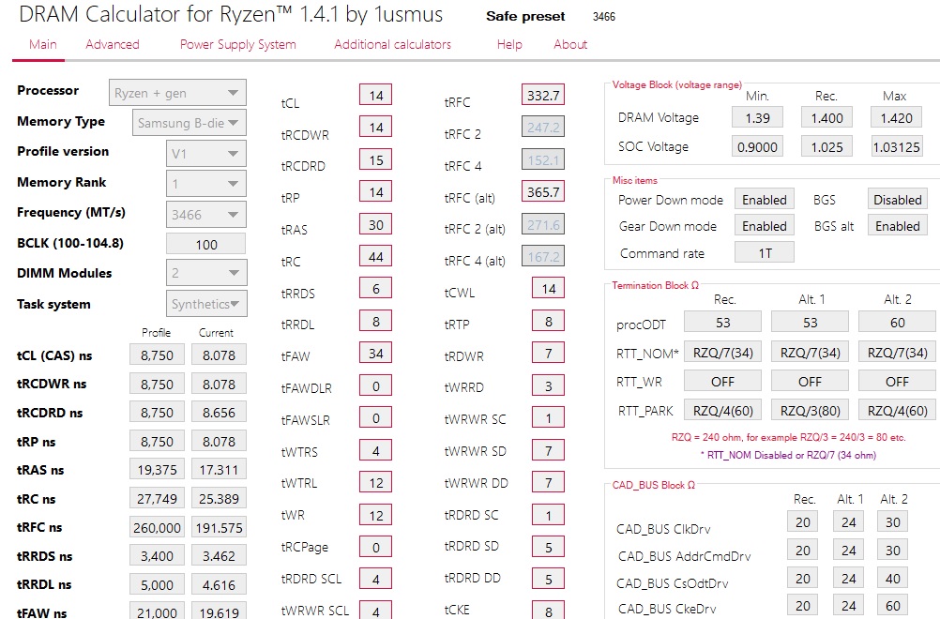Click the tFAW value 34
This screenshot has height=619, width=940.
coord(376,353)
